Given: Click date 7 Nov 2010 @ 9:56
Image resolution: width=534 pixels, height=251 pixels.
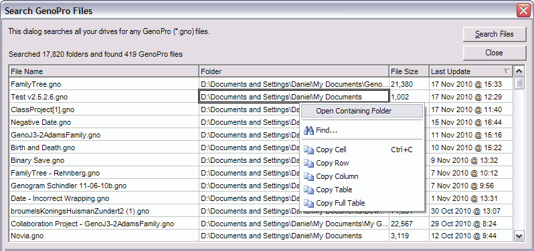Looking at the screenshot, I should pos(462,186).
